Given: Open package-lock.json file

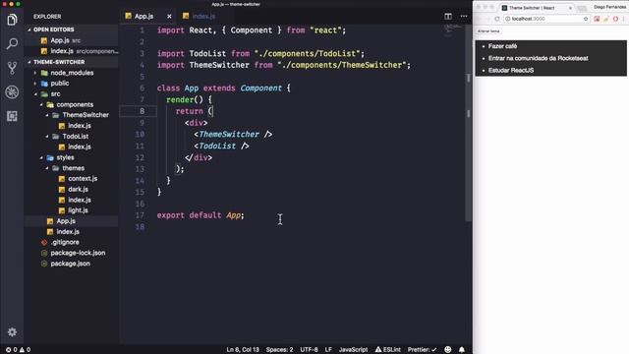Looking at the screenshot, I should [78, 253].
